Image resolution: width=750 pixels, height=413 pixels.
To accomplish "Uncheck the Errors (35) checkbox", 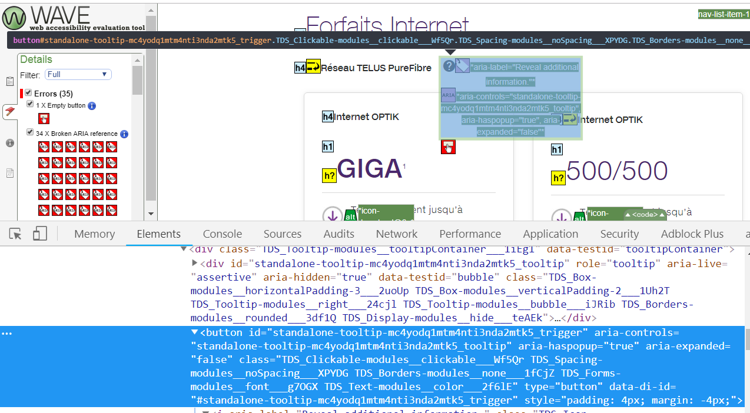I will tap(28, 93).
